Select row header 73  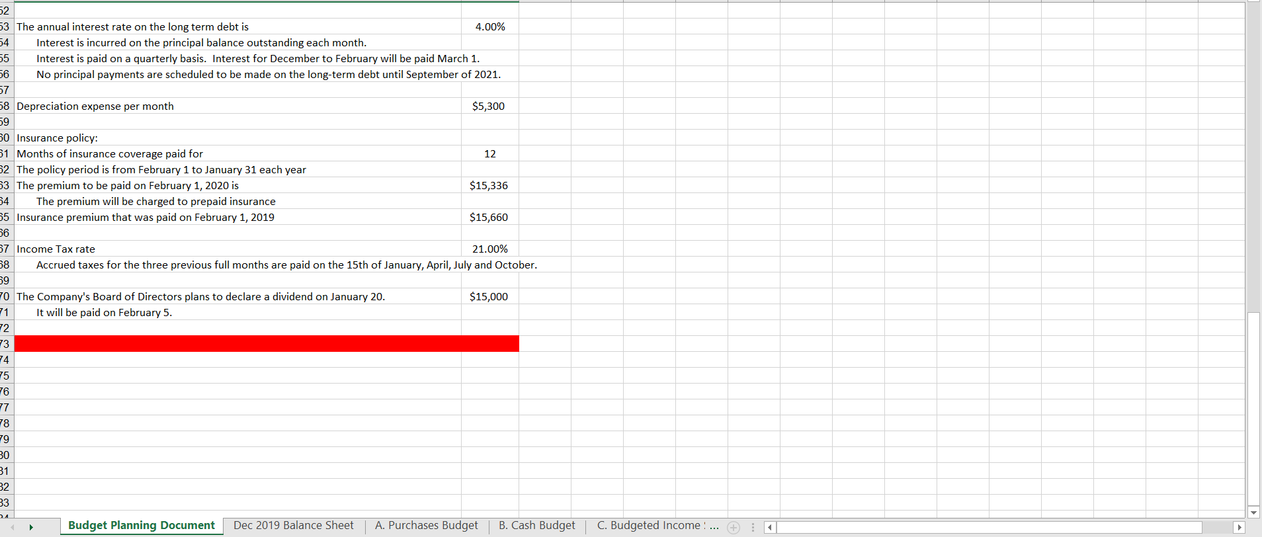click(5, 344)
